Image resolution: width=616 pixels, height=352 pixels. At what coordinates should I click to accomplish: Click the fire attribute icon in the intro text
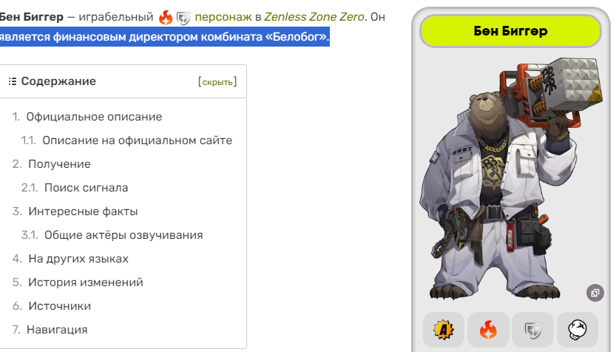[166, 18]
